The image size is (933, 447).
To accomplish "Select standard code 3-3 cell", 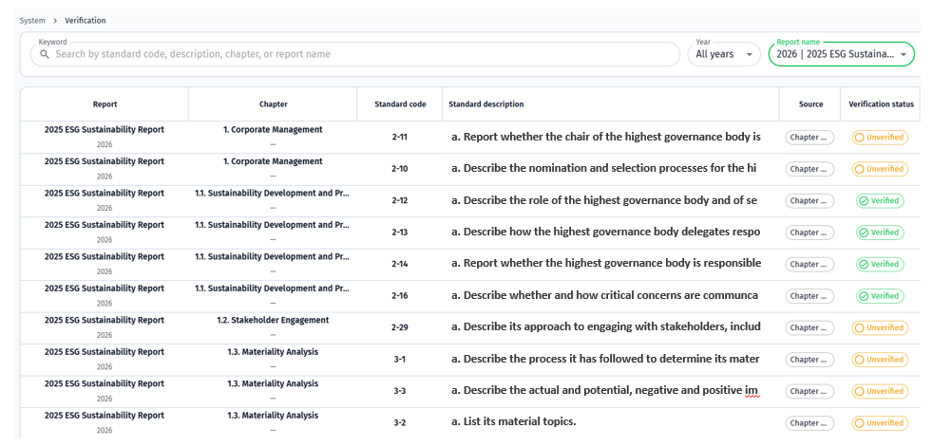I will [400, 391].
